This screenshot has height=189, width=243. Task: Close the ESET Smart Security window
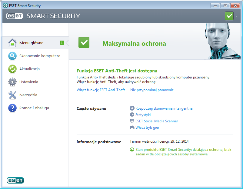tap(235, 6)
